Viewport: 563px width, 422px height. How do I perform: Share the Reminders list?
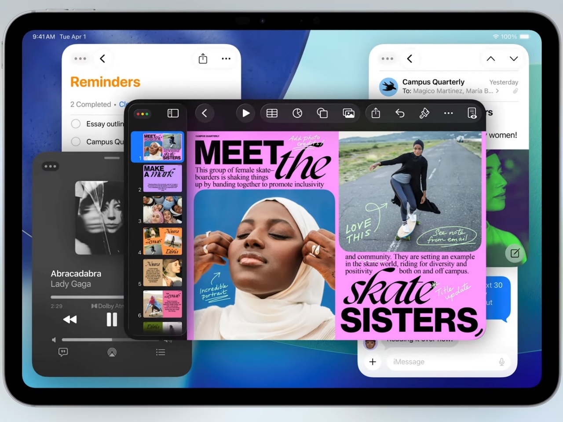pyautogui.click(x=203, y=58)
